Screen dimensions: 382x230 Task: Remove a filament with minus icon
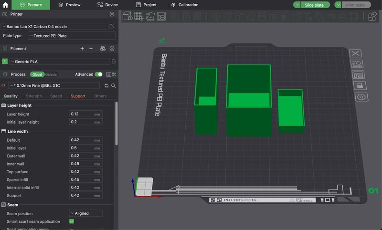91,49
